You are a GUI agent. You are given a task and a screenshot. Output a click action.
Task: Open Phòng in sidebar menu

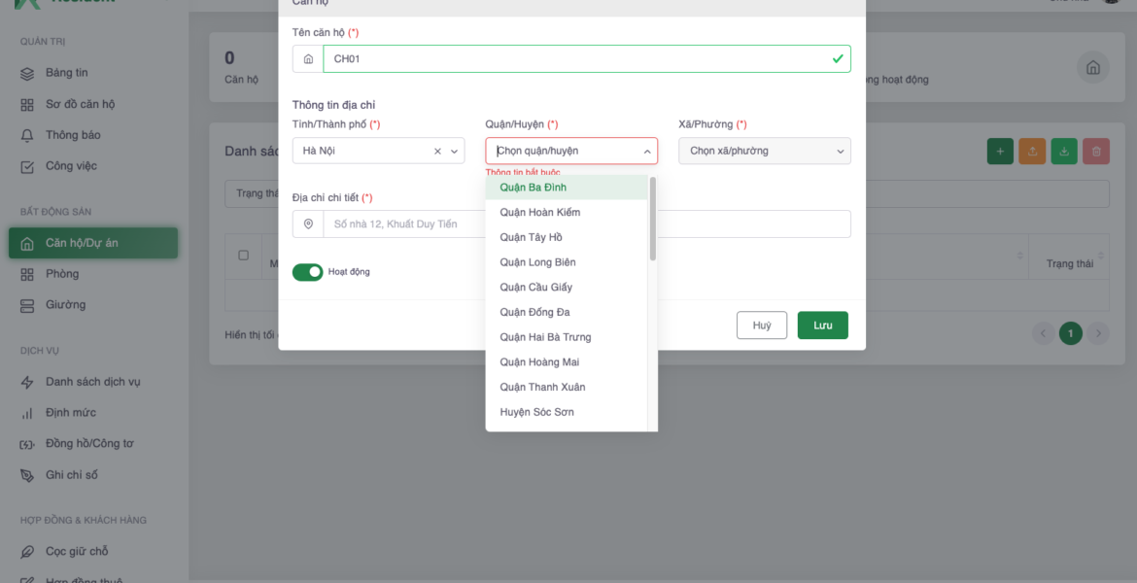(62, 274)
